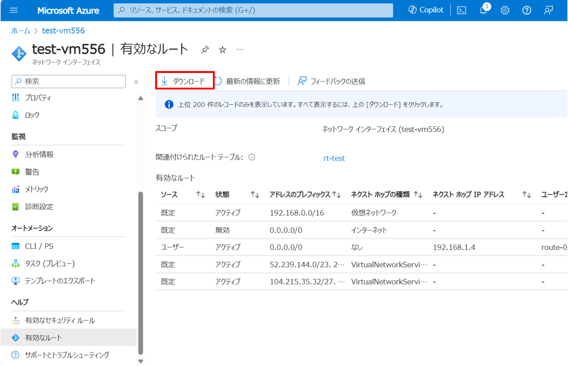Select the 52.239.144.0/23 prefix cell
The height and width of the screenshot is (366, 568).
click(x=307, y=265)
